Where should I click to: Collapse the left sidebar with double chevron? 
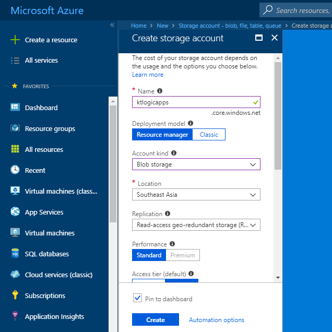coord(112,25)
